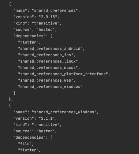Click the first "dependencies" key
139x154 pixels.
pos(29,36)
